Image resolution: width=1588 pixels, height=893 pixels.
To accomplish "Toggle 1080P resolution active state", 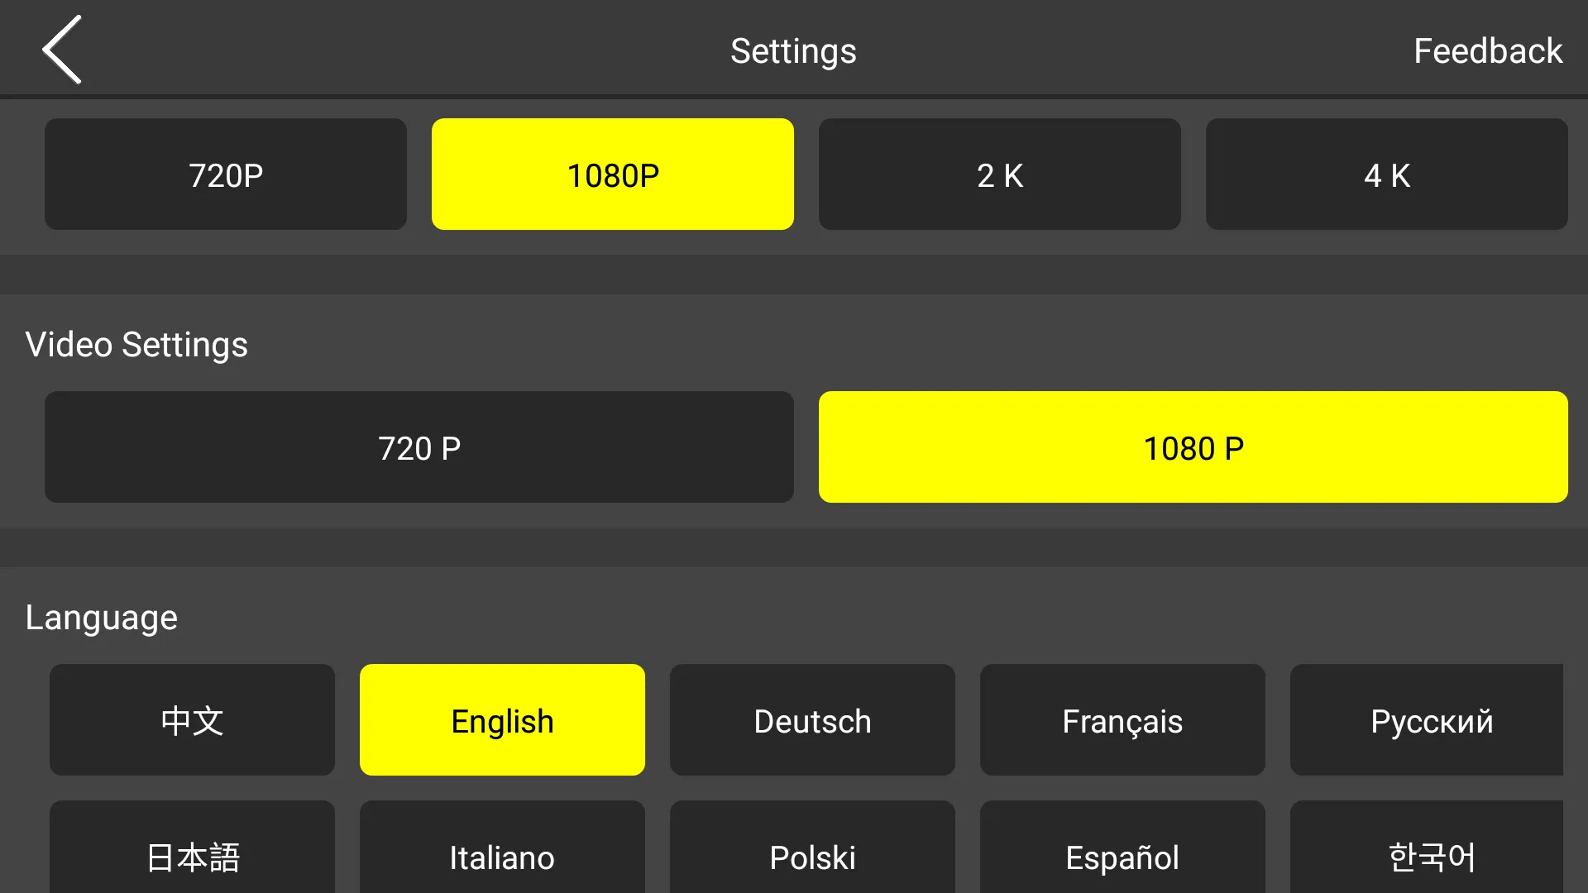I will coord(612,174).
